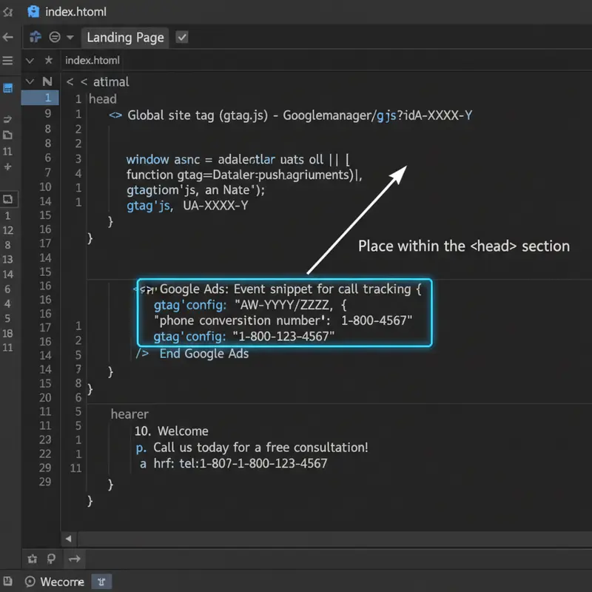The width and height of the screenshot is (592, 592).
Task: Click the blue panel icon in left sidebar
Action: tap(7, 88)
